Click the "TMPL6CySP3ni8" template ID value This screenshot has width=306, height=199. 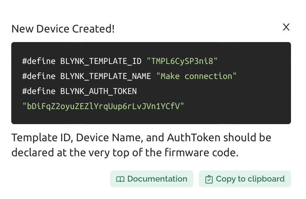[x=182, y=62]
